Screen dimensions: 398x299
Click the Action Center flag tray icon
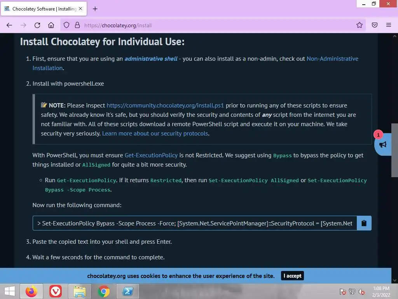click(342, 291)
